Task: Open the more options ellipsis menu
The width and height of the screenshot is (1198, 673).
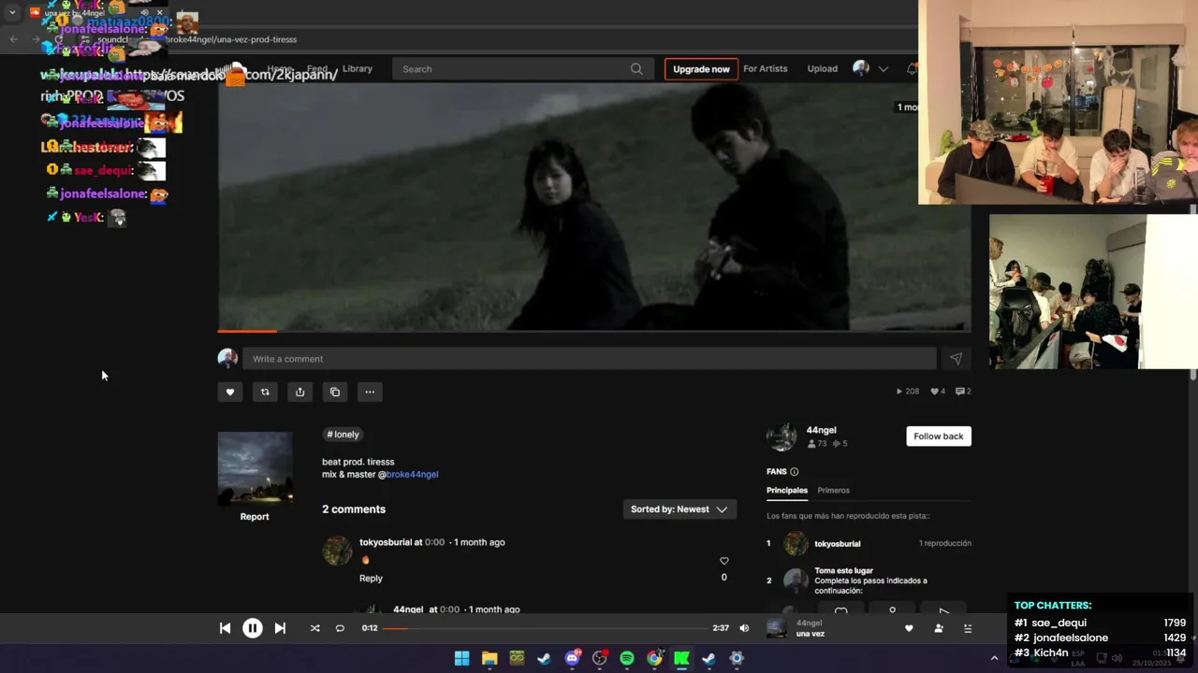Action: click(x=370, y=392)
